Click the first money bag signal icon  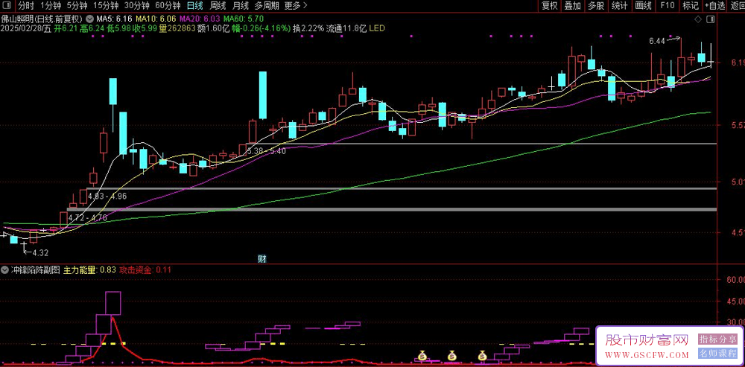(x=422, y=355)
